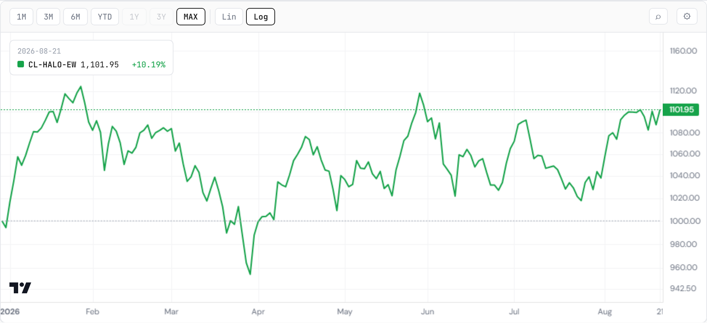The width and height of the screenshot is (707, 323).
Task: Choose the YTD range
Action: coord(105,17)
